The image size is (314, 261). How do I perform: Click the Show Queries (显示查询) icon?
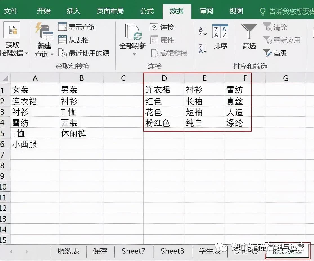click(x=62, y=27)
